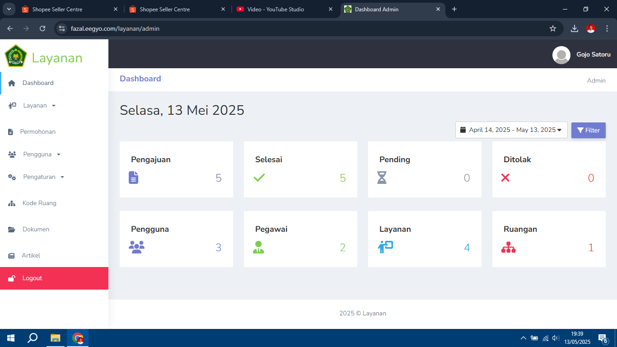Viewport: 617px width, 347px height.
Task: Click the browser address bar URL
Action: click(115, 28)
